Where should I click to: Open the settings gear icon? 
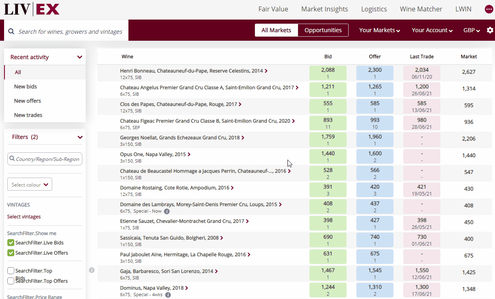click(490, 30)
